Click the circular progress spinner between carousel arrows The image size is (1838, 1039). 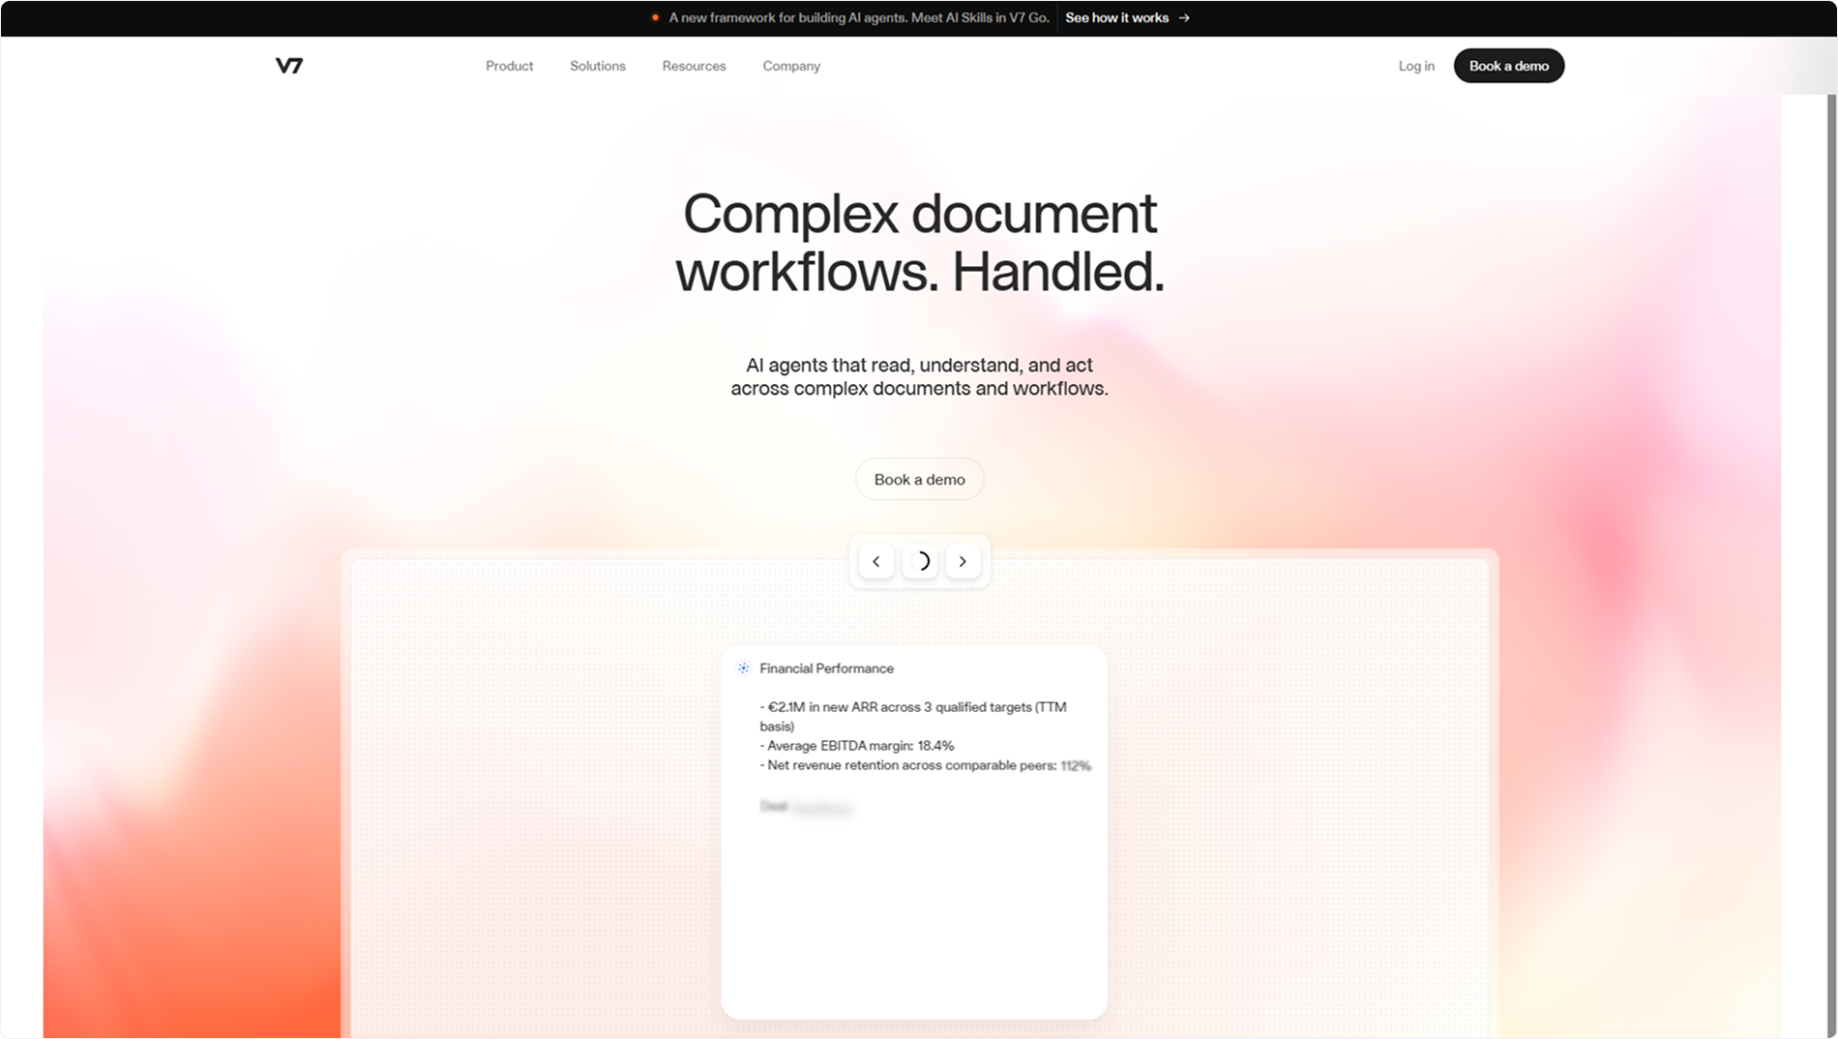click(919, 561)
